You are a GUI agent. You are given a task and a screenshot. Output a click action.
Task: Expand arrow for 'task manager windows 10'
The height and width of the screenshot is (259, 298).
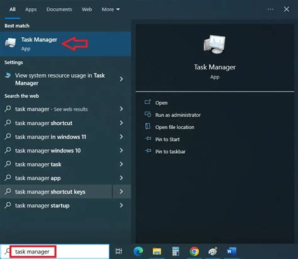click(x=121, y=151)
